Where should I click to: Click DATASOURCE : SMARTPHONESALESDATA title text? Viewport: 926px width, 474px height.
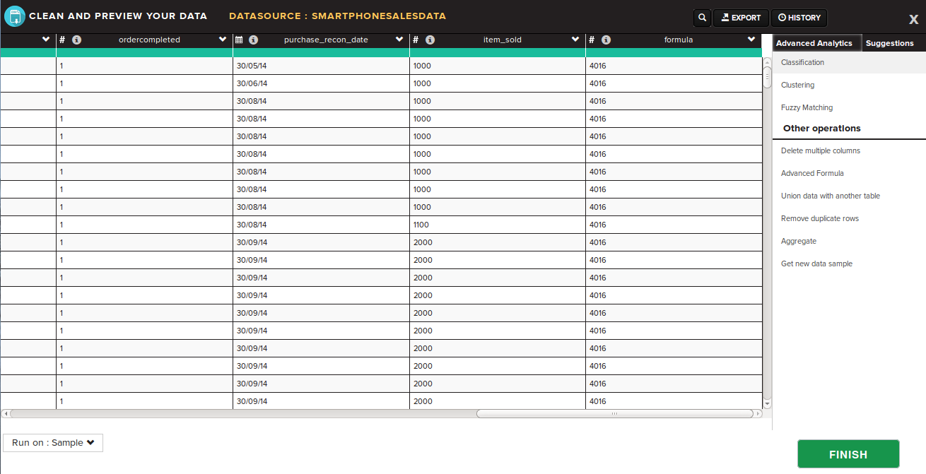coord(337,16)
